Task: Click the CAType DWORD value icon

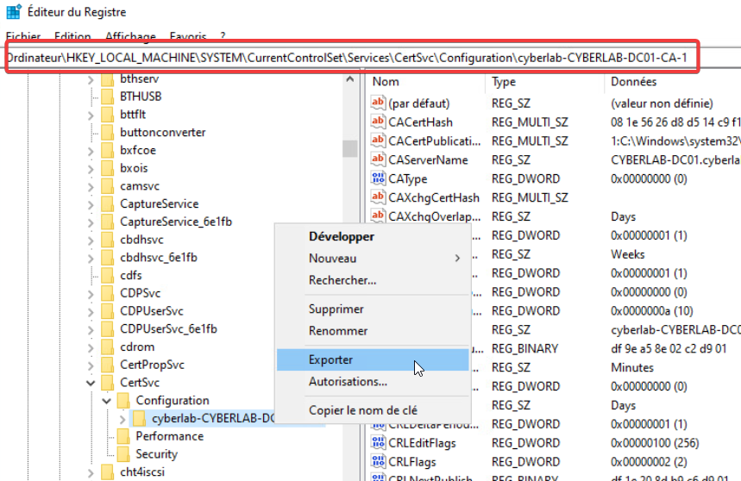Action: click(377, 179)
